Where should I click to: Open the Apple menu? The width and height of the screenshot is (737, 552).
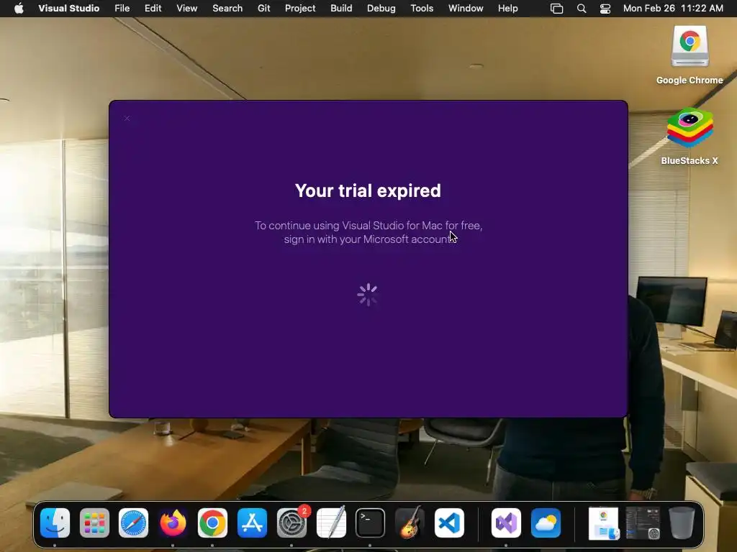[19, 8]
